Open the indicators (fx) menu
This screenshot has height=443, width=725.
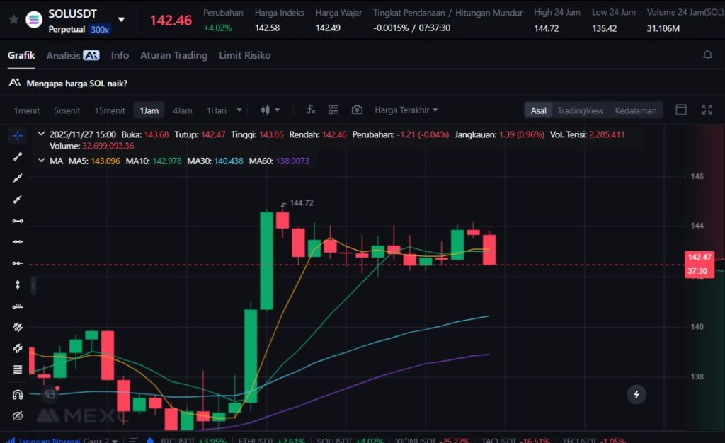pyautogui.click(x=311, y=110)
